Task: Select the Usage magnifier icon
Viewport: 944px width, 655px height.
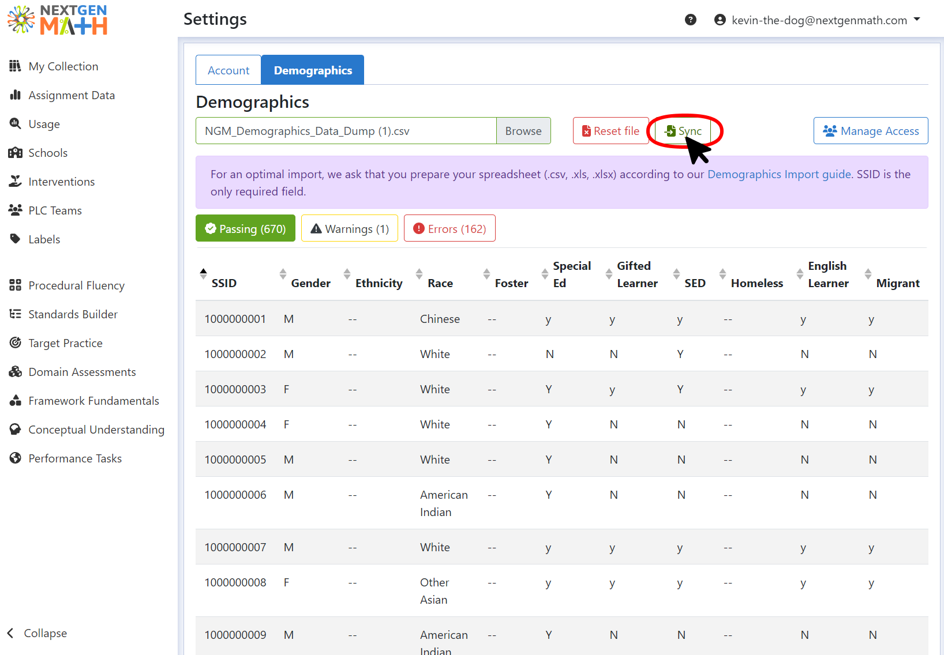Action: click(x=16, y=124)
